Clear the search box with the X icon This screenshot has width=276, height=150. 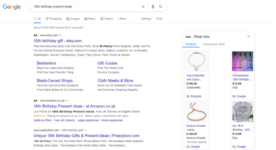[x=143, y=7]
